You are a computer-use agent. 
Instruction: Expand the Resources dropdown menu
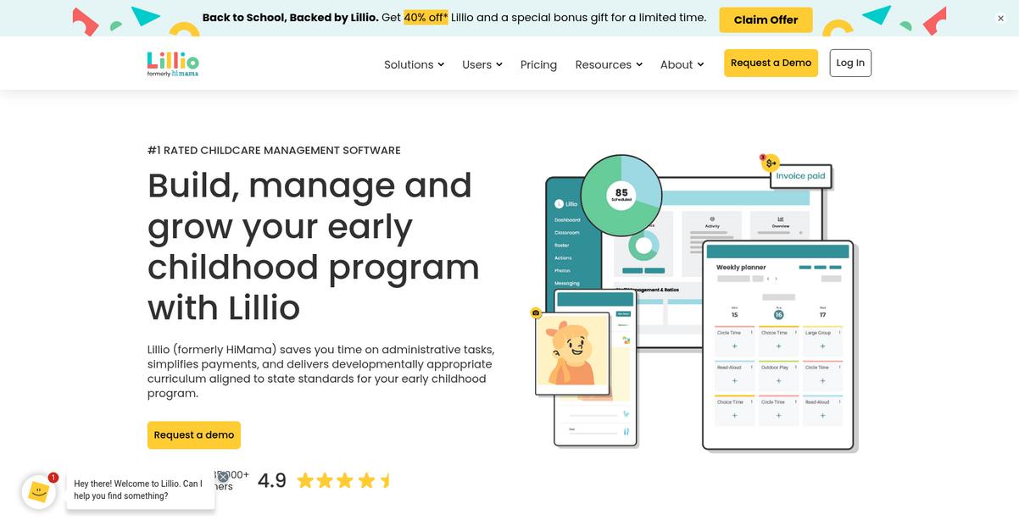click(x=609, y=64)
